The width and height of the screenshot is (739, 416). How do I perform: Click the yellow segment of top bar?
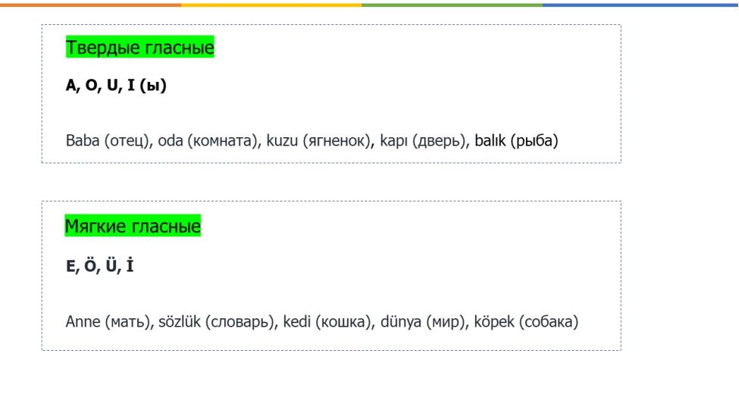coord(271,5)
